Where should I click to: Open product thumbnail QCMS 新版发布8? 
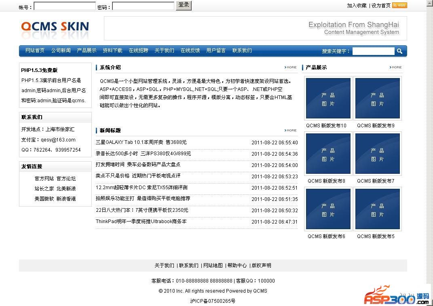click(x=328, y=154)
